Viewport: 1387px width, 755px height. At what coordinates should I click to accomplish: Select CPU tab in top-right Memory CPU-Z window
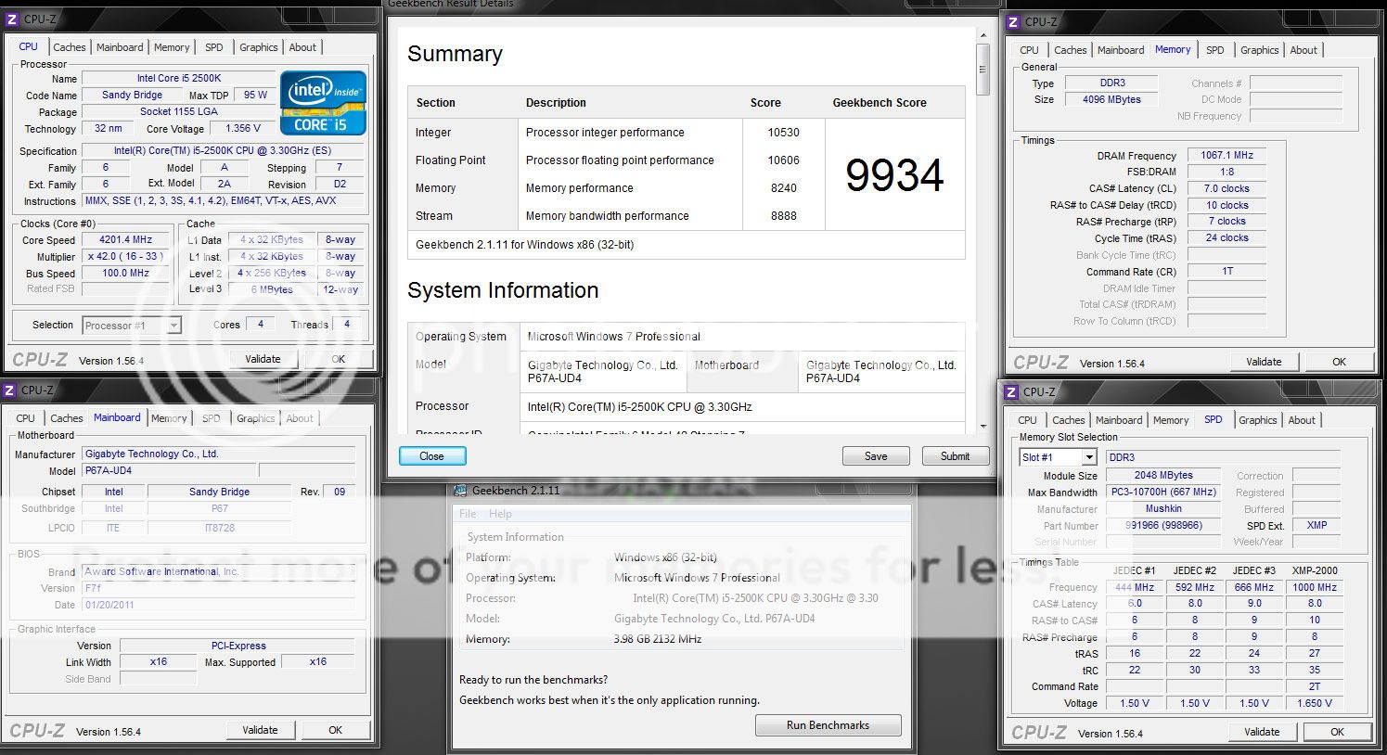click(1029, 50)
